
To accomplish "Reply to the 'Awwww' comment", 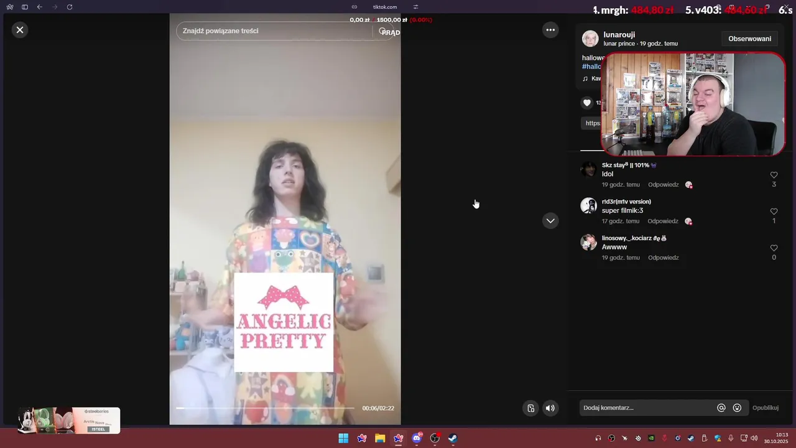I will pos(664,258).
